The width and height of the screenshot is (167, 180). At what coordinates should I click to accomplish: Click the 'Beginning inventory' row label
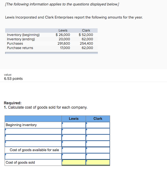[x=21, y=125]
